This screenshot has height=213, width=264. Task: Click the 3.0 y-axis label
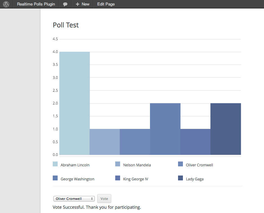tap(55, 78)
